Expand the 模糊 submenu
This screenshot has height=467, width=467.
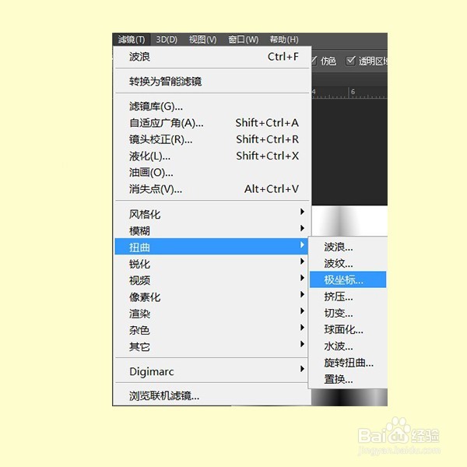click(x=212, y=230)
